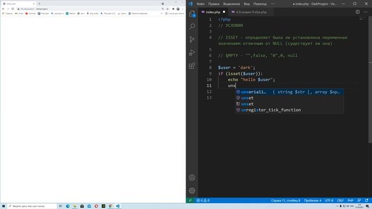Expand hidden bookmarks chevron in Chrome
Viewport: 372px width, 209px height.
[x=162, y=13]
